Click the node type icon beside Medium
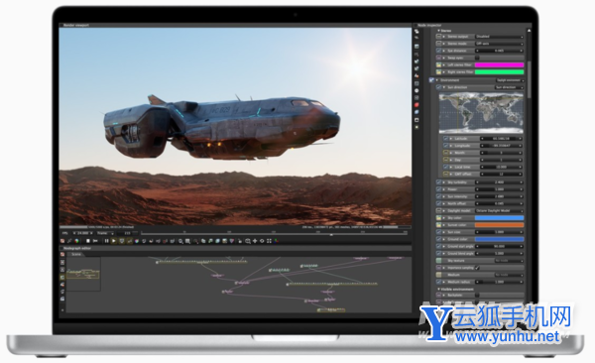Viewport: 595px width, 363px height. coord(439,275)
